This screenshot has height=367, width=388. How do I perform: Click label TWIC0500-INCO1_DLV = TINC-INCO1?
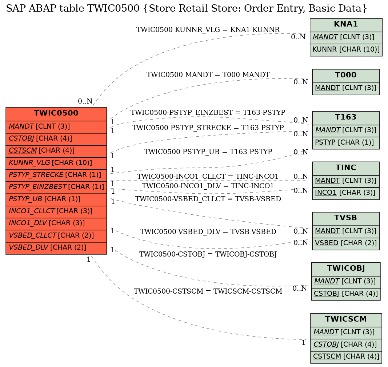coord(208,186)
